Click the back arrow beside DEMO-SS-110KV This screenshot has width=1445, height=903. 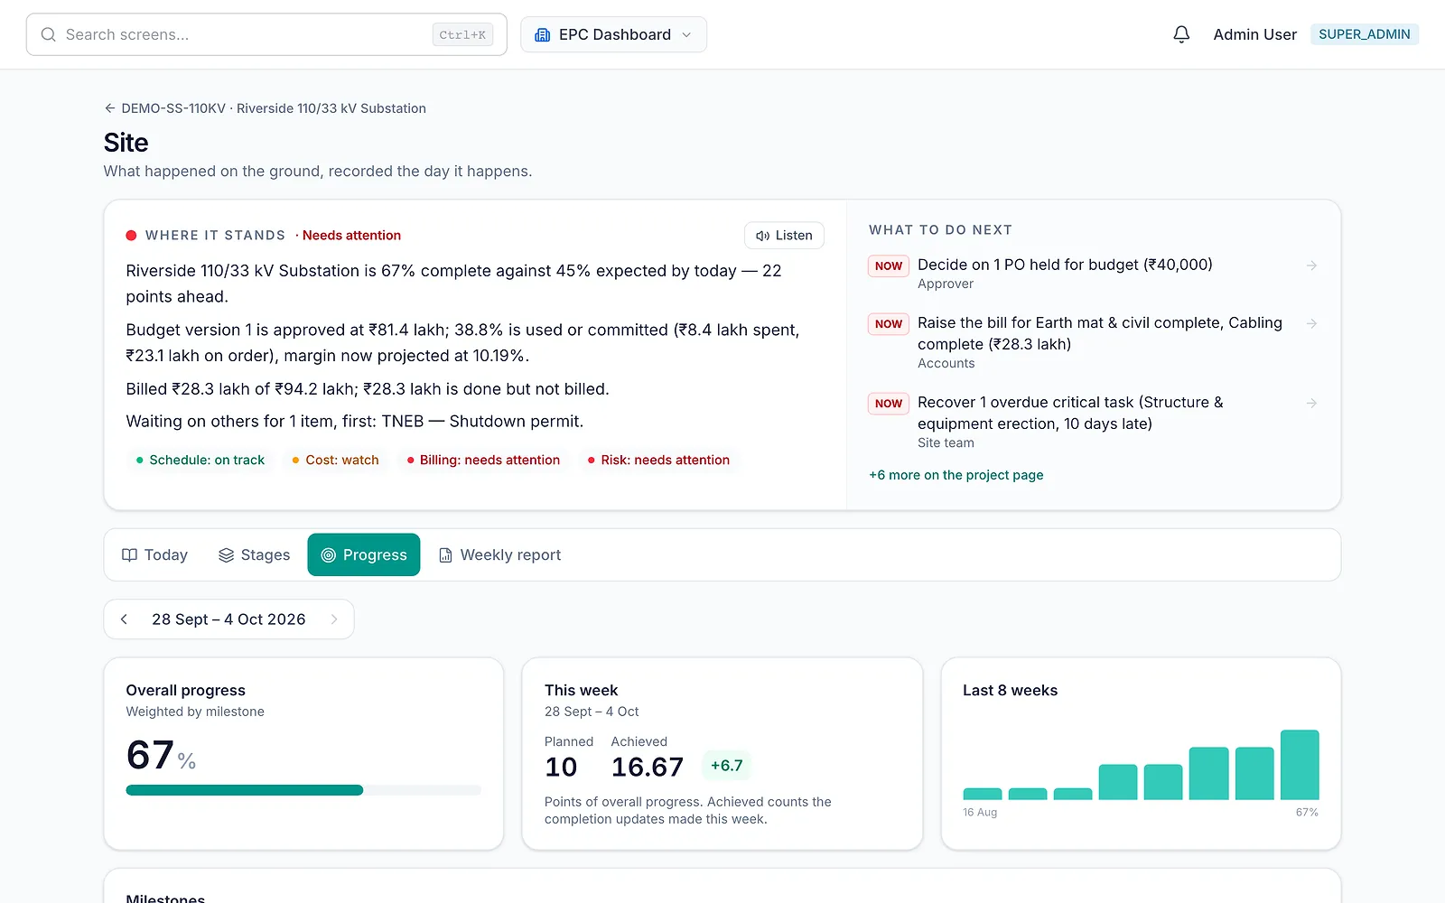[x=110, y=108]
